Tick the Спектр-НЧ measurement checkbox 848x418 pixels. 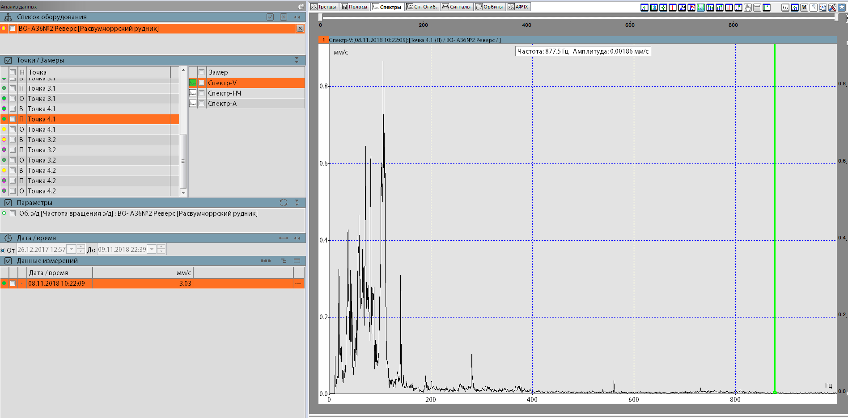point(202,93)
